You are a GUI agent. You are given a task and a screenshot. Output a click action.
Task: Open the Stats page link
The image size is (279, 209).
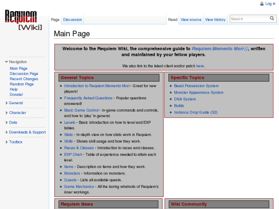click(68, 135)
